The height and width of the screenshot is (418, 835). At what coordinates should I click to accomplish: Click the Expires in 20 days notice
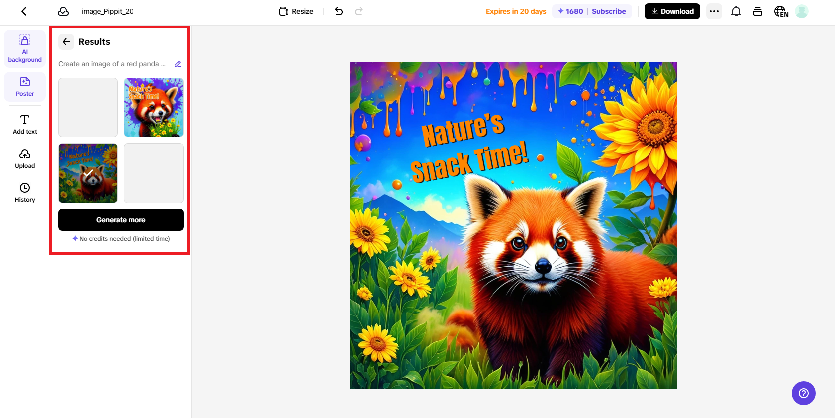(x=516, y=11)
